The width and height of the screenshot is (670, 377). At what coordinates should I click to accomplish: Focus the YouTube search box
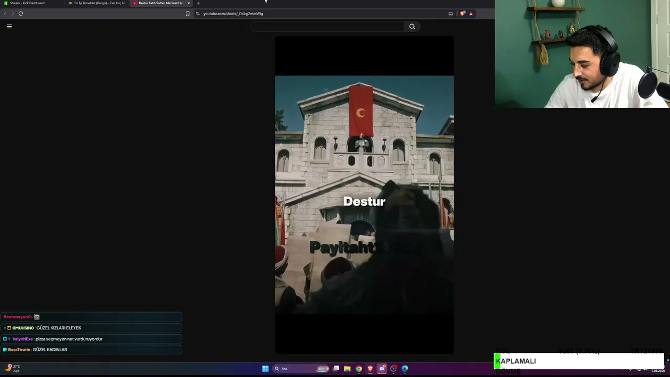click(x=327, y=26)
